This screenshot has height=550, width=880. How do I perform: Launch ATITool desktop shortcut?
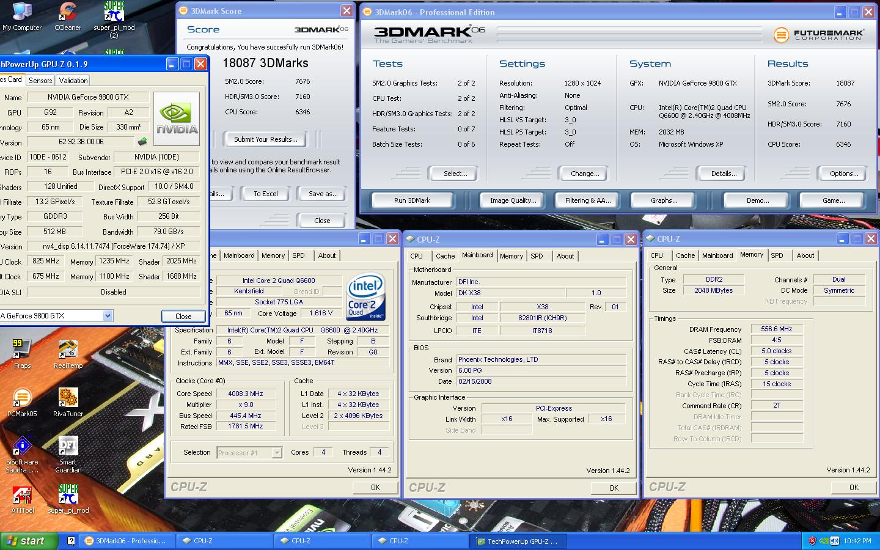pyautogui.click(x=22, y=499)
